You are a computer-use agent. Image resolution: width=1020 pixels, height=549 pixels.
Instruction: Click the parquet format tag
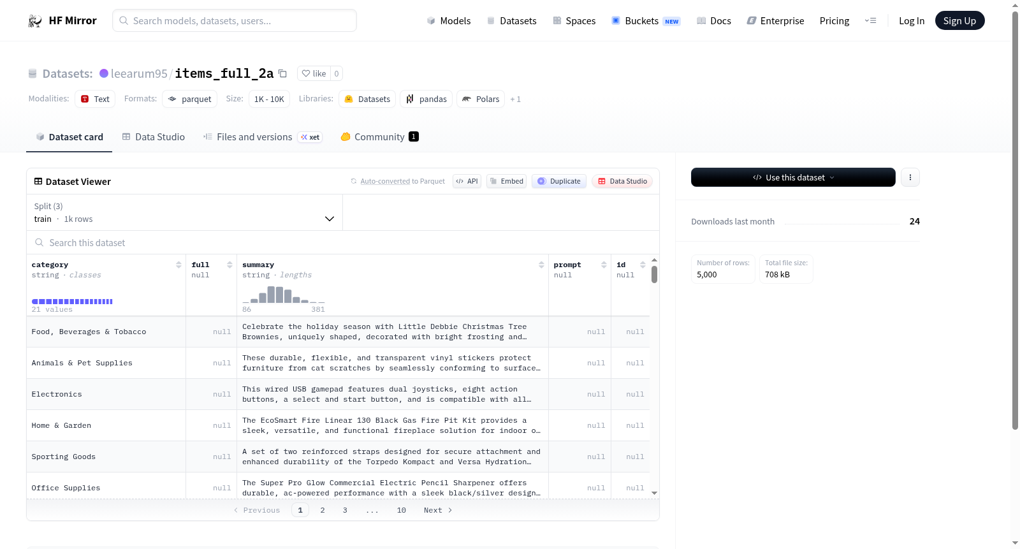[190, 99]
